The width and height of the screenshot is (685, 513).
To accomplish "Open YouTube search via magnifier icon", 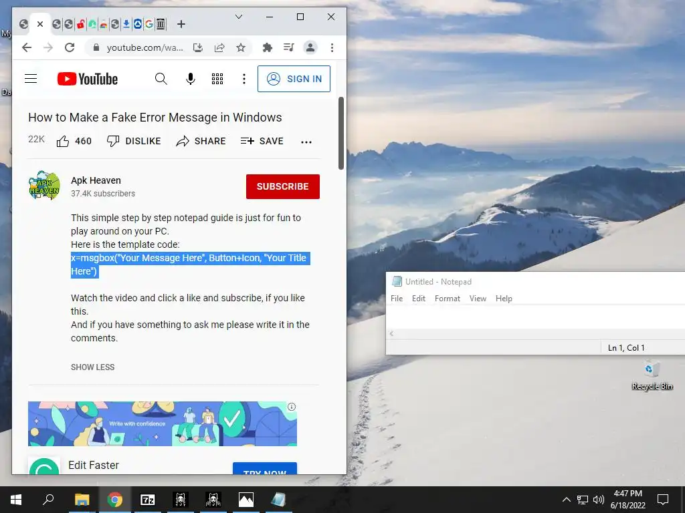I will pos(161,79).
